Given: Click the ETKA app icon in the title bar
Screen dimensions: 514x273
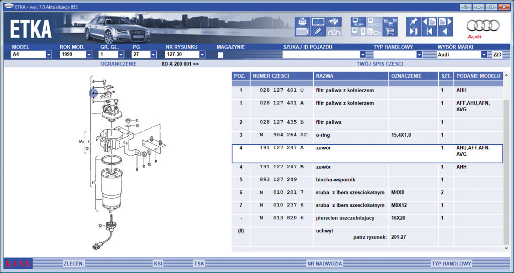Looking at the screenshot, I should point(8,7).
